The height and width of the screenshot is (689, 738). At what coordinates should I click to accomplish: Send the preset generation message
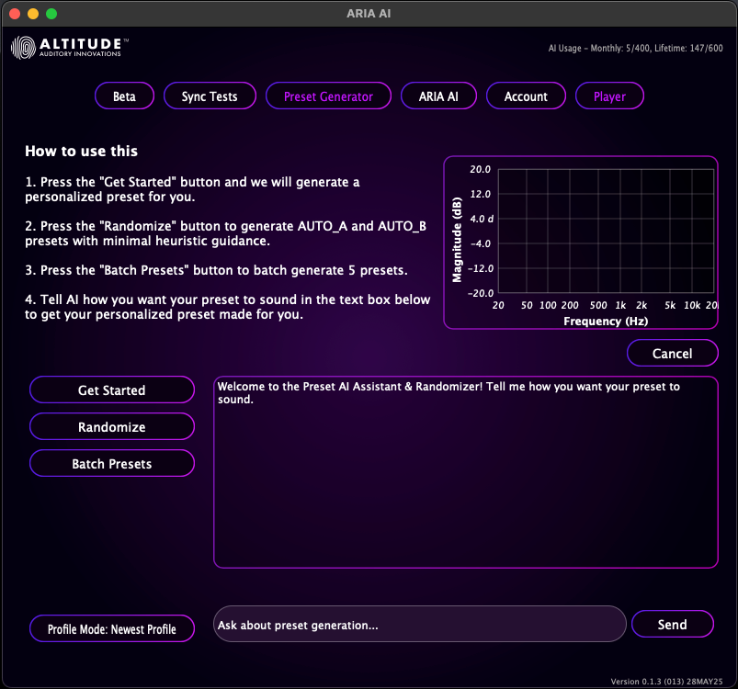[x=672, y=624]
